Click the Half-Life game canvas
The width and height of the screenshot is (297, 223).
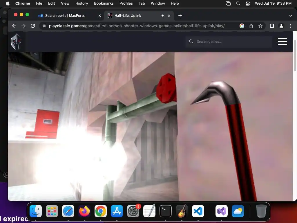(150, 126)
